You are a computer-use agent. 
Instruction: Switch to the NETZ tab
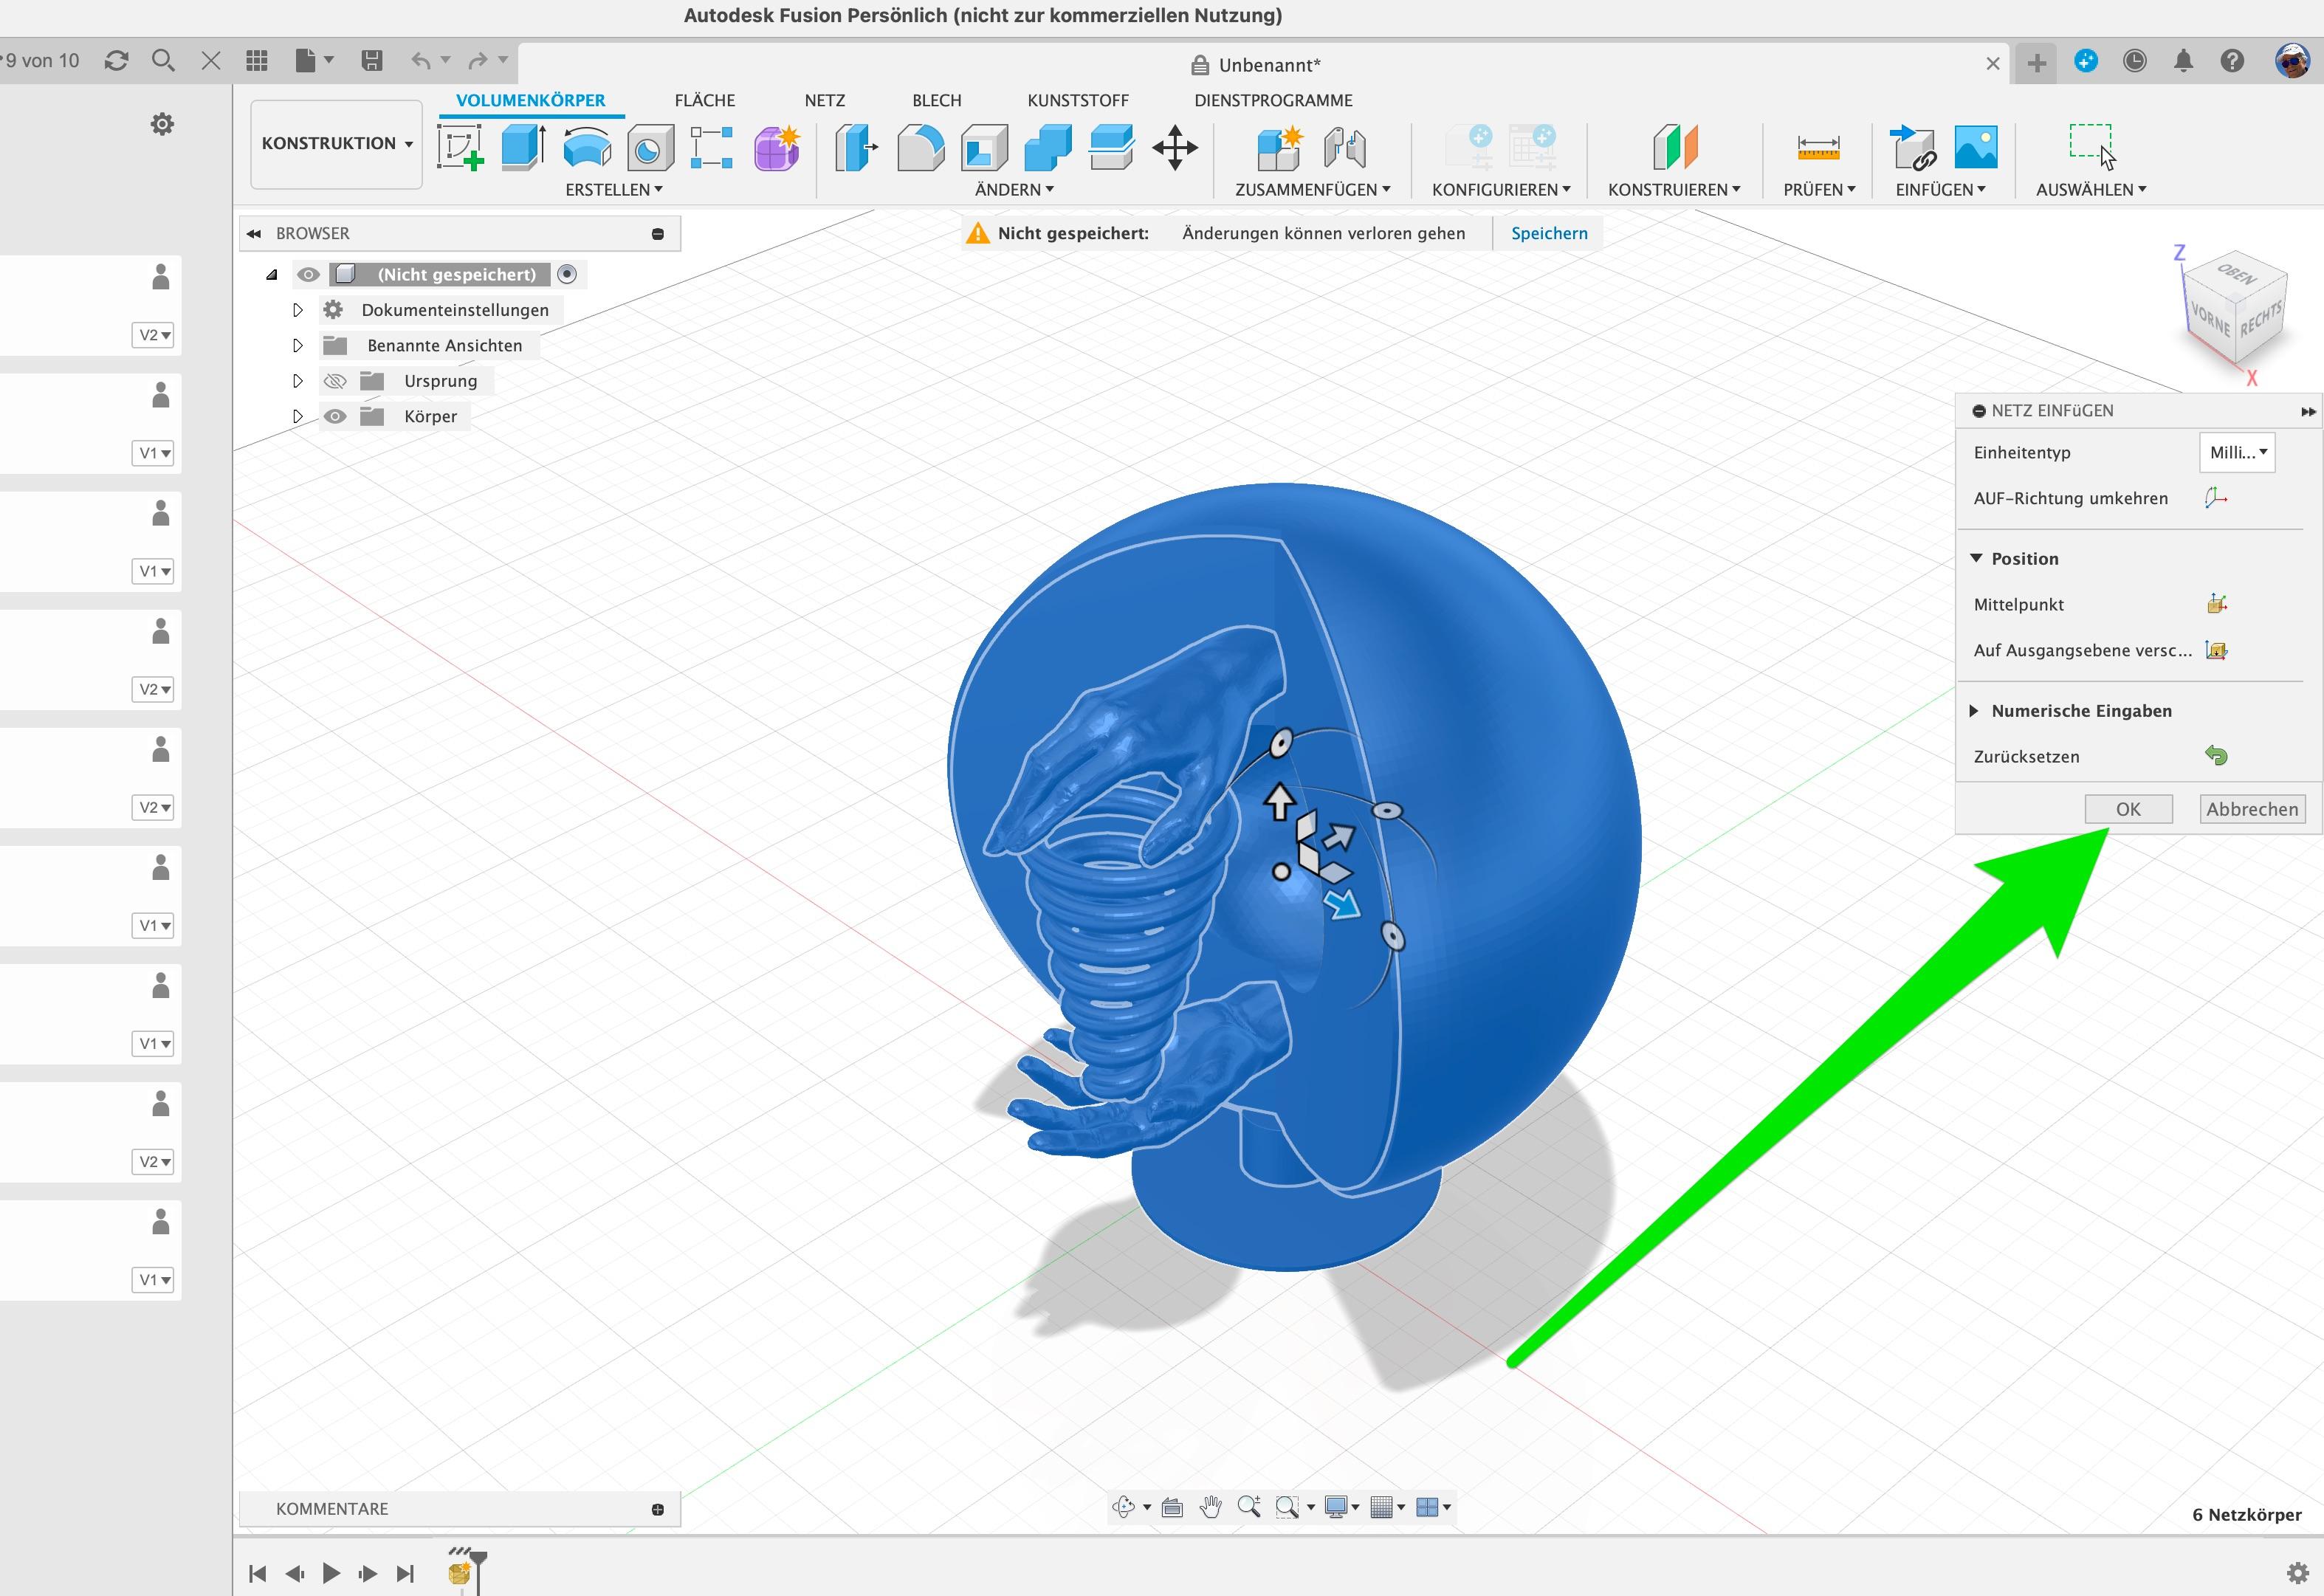point(824,100)
